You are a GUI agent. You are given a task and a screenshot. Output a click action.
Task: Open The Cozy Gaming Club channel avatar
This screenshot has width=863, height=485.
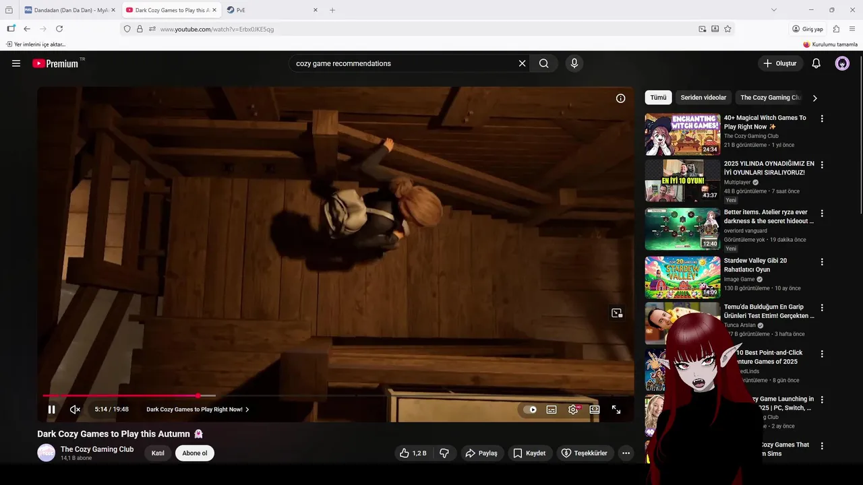coord(46,453)
